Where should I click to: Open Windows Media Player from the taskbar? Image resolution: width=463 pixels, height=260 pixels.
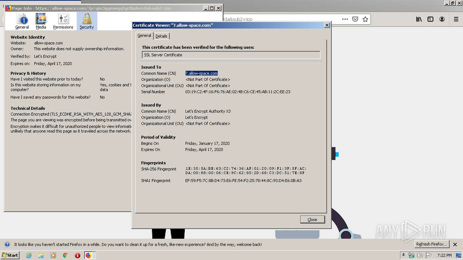pyautogui.click(x=53, y=255)
